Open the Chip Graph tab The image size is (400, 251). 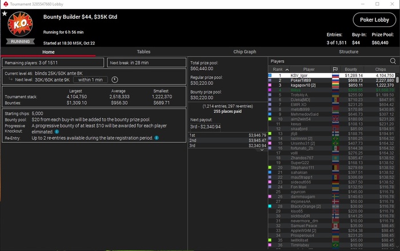point(245,52)
